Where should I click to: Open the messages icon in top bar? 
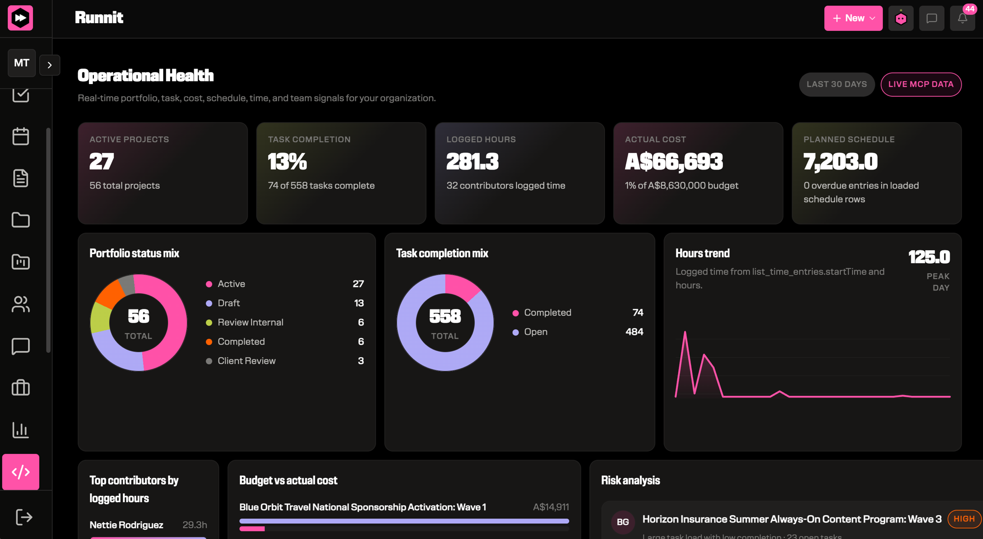pos(931,18)
